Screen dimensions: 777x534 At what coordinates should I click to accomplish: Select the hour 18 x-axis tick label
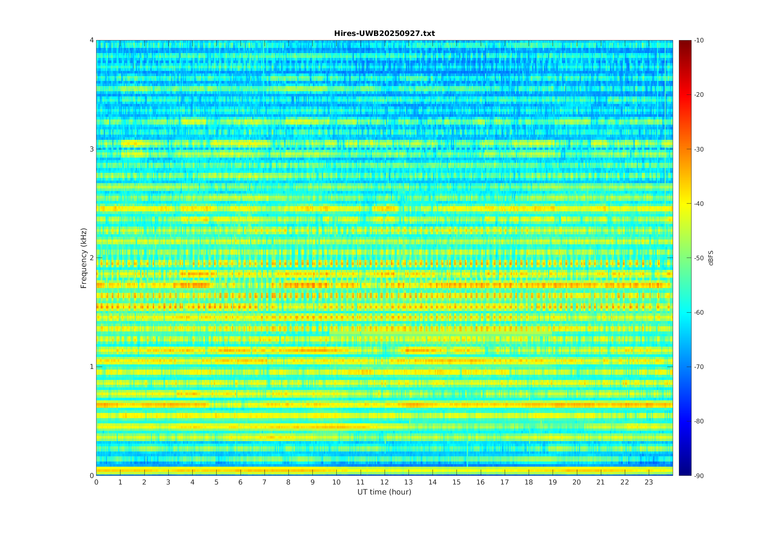528,483
